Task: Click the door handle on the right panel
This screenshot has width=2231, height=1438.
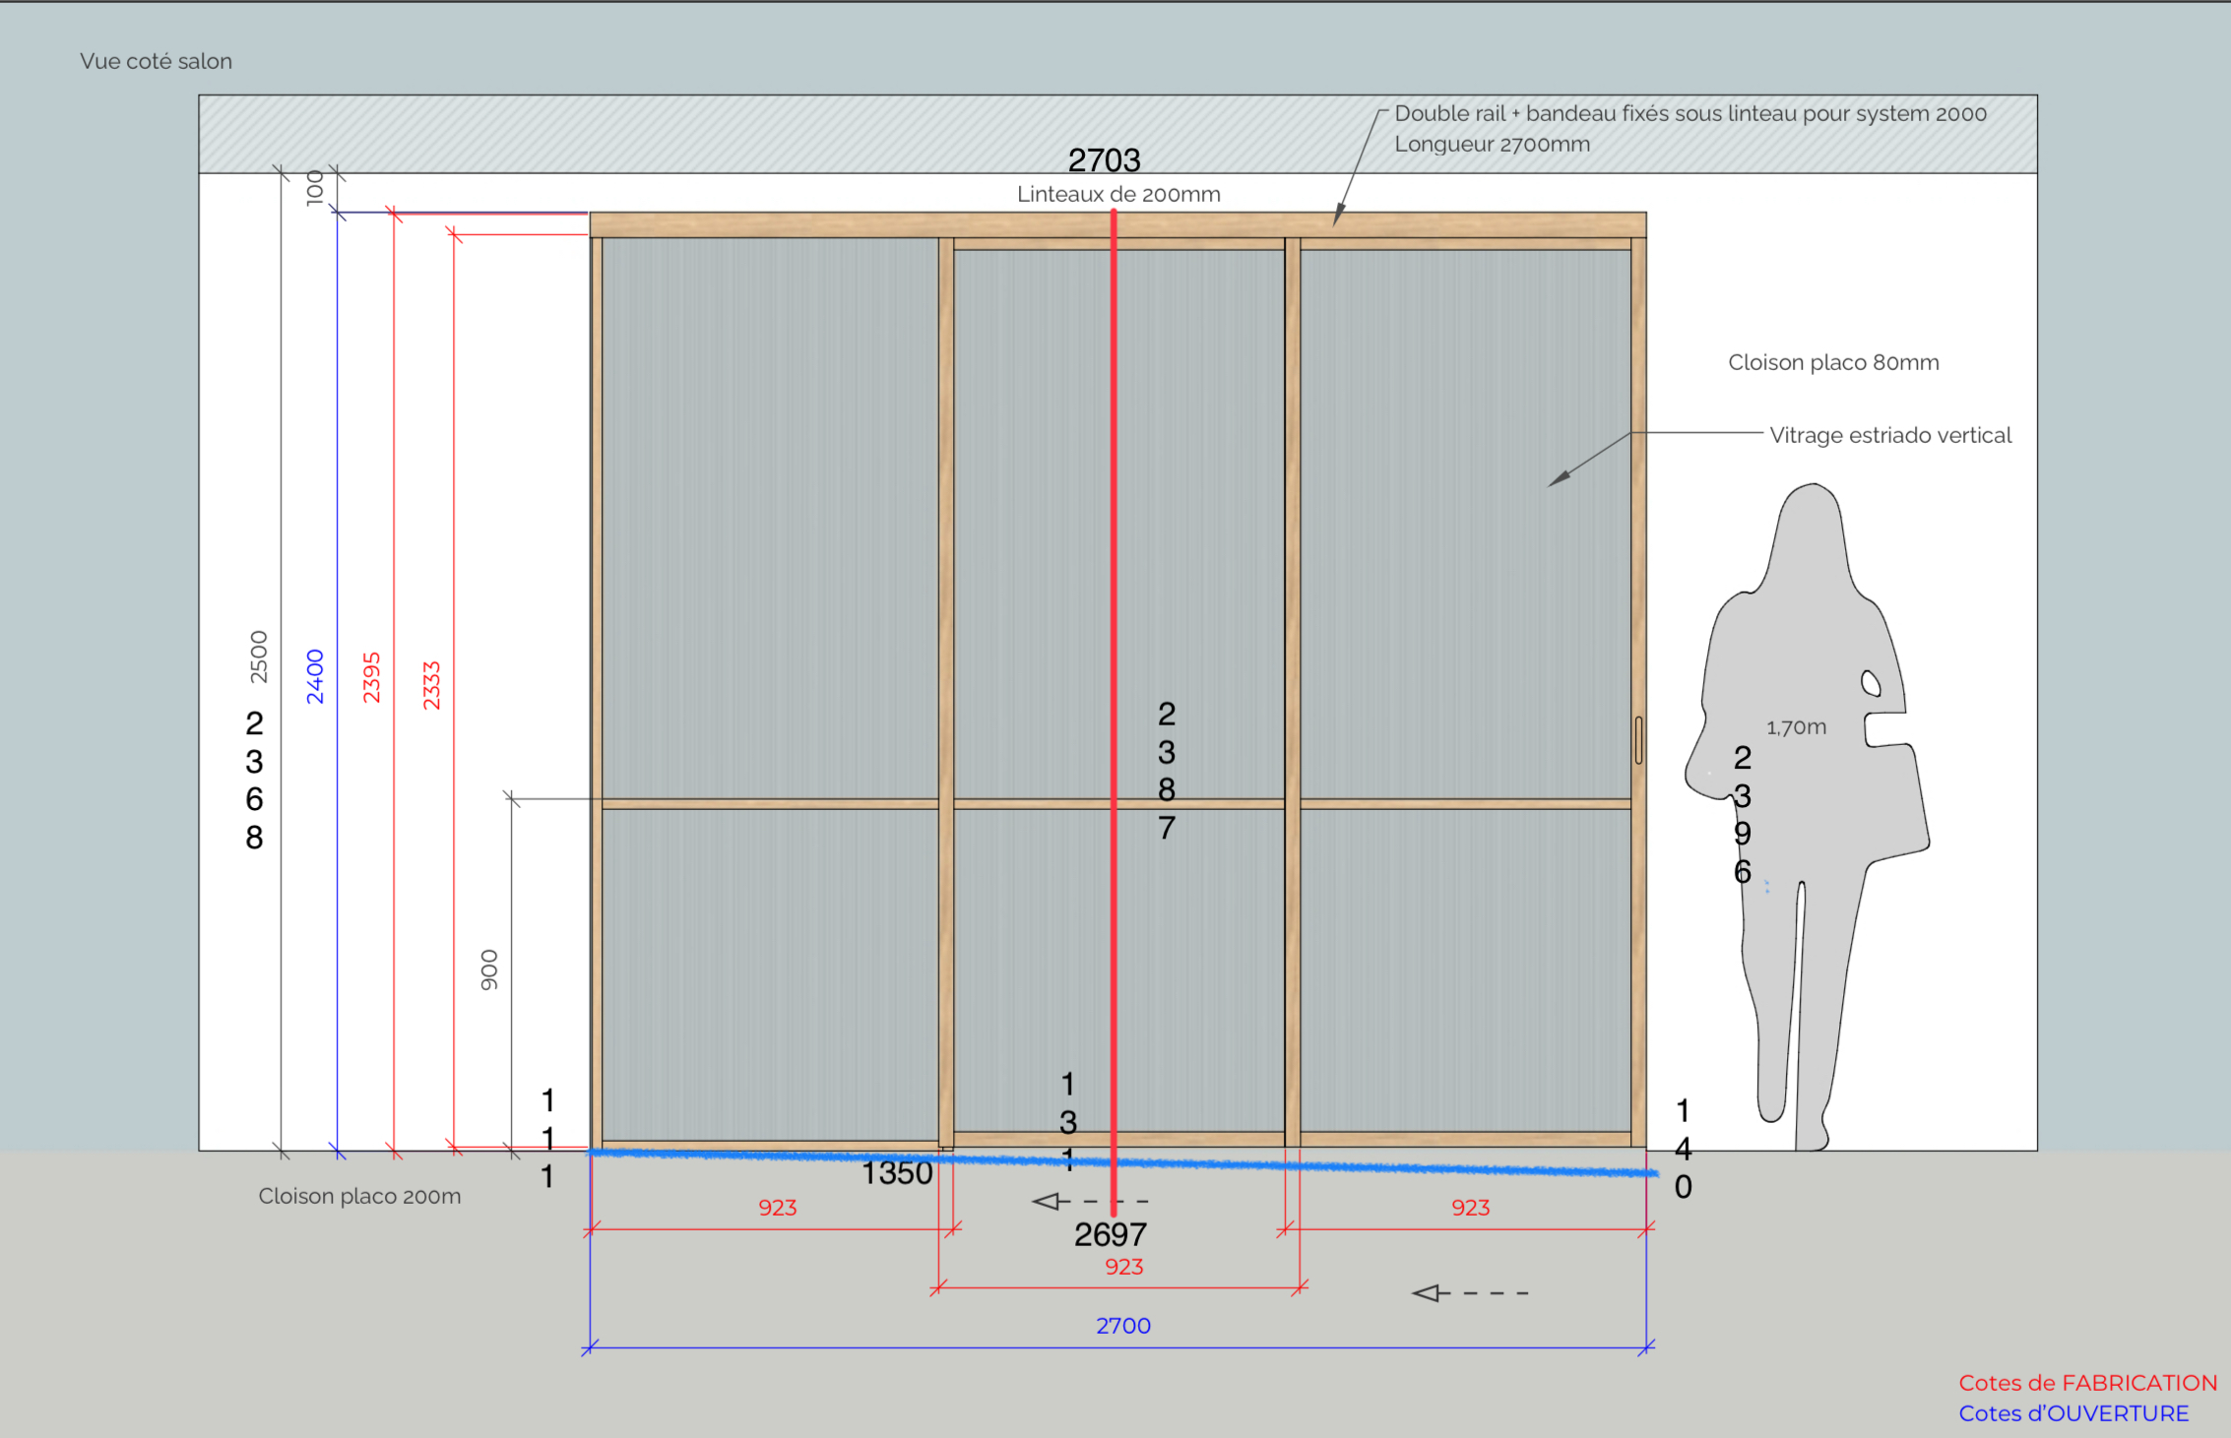Action: (x=1638, y=739)
